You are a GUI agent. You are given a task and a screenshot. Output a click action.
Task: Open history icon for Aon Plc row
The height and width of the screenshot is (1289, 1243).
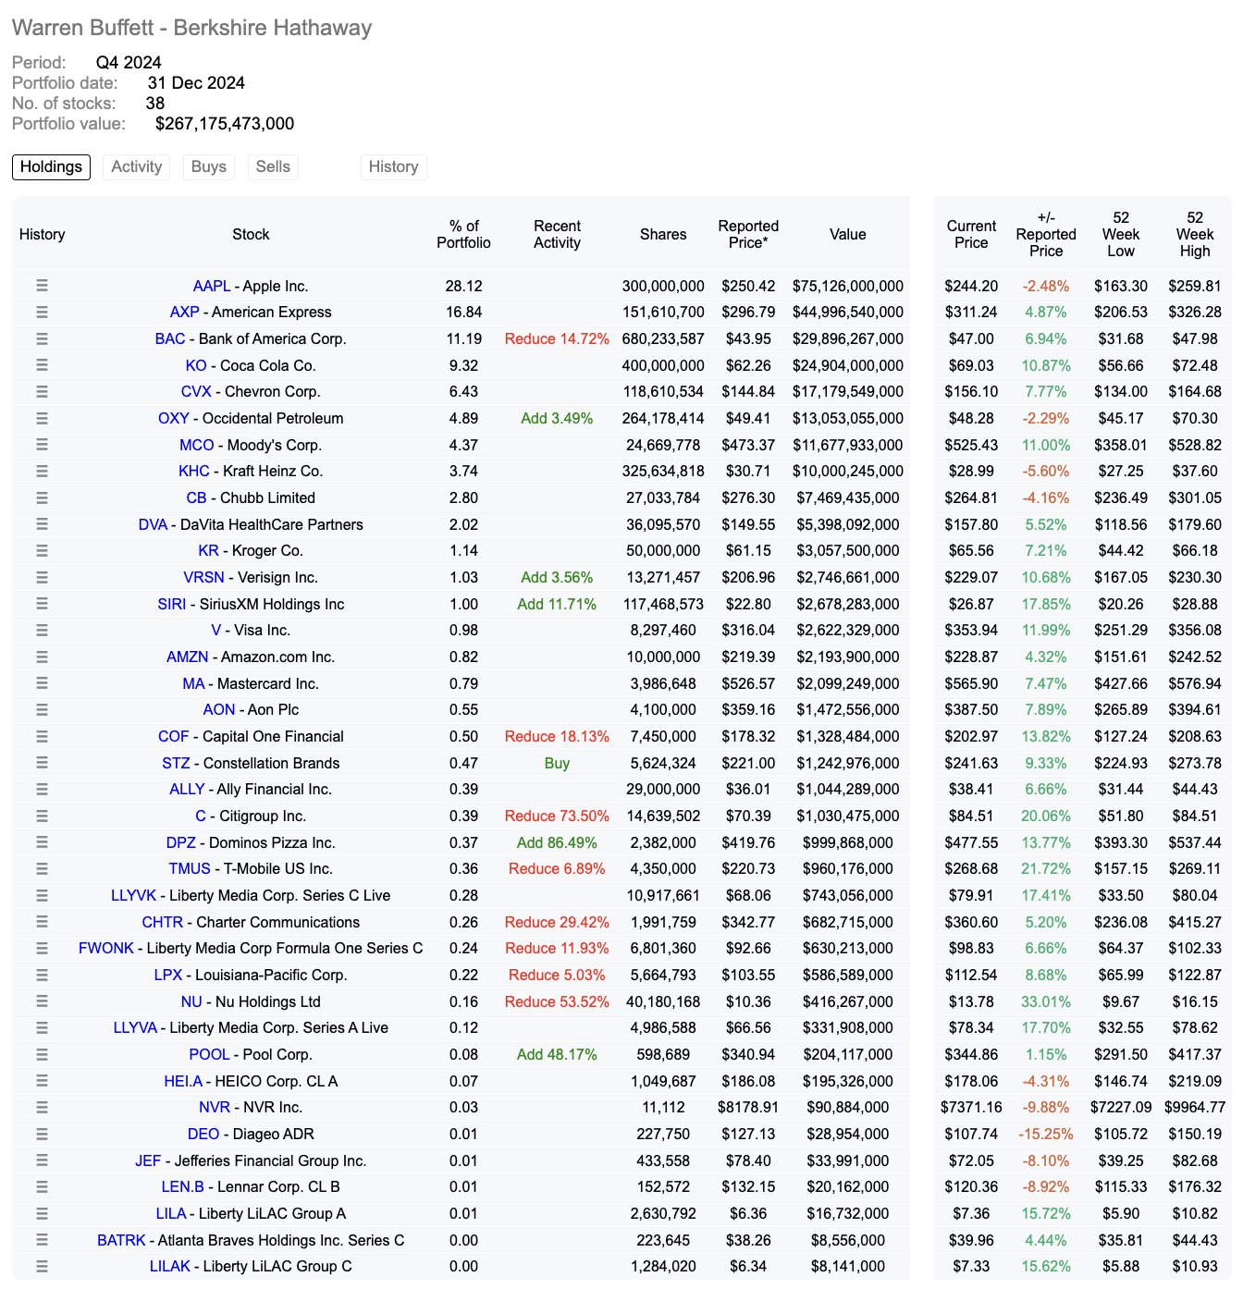click(42, 710)
